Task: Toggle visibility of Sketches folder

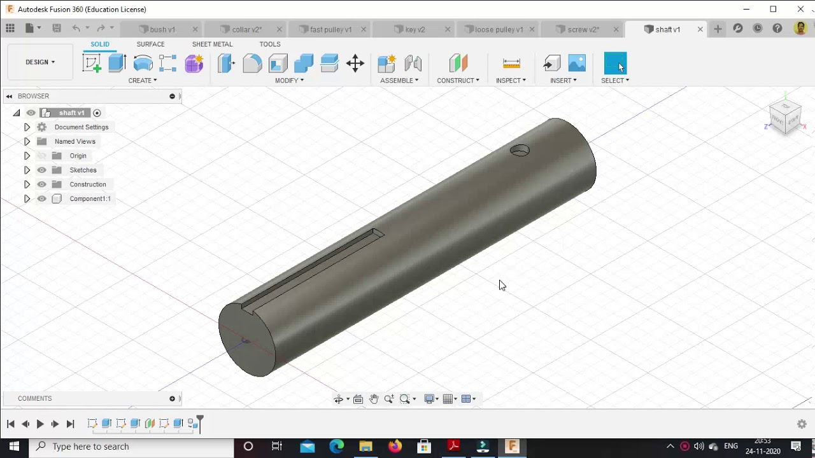Action: 42,170
